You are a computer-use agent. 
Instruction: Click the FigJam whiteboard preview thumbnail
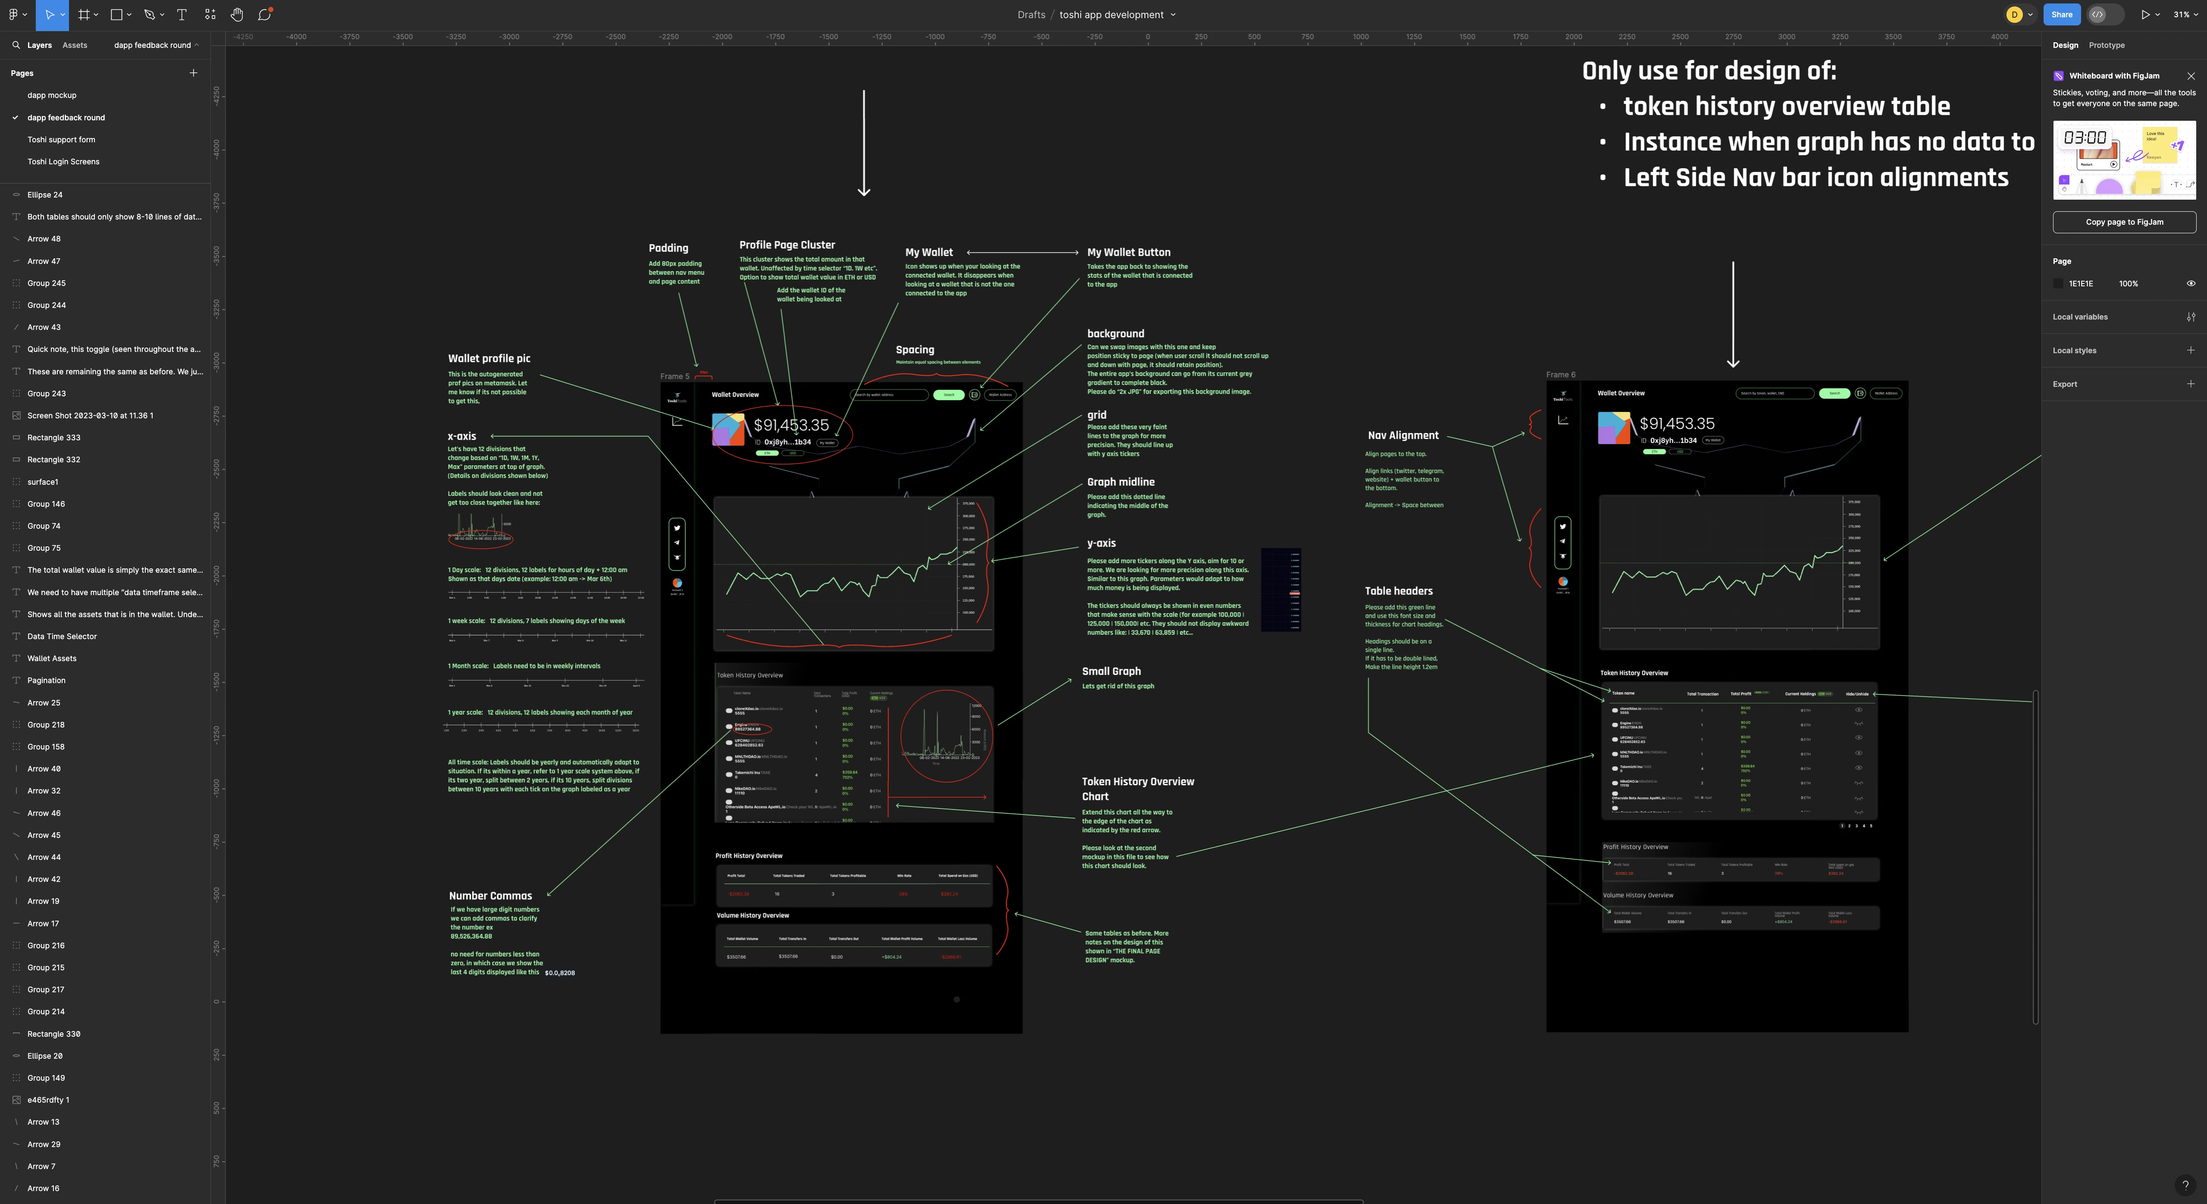(x=2124, y=160)
